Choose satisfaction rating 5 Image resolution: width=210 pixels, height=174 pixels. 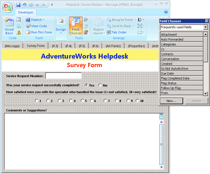click(x=82, y=101)
